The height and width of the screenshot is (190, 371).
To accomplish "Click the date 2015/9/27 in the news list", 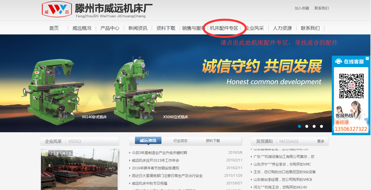I will [234, 183].
